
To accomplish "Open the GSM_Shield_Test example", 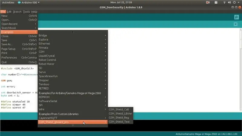I will pos(120,122).
